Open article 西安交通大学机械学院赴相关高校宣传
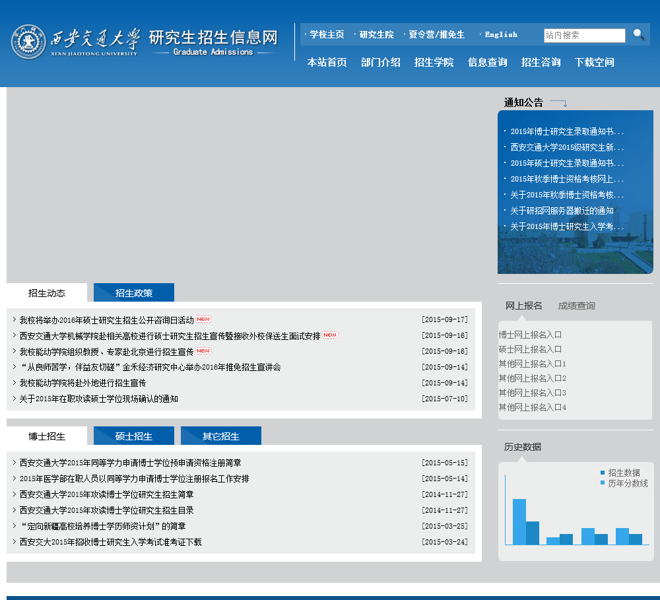 point(170,336)
